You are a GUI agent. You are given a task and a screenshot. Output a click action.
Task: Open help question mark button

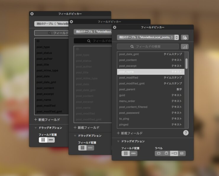186,133
